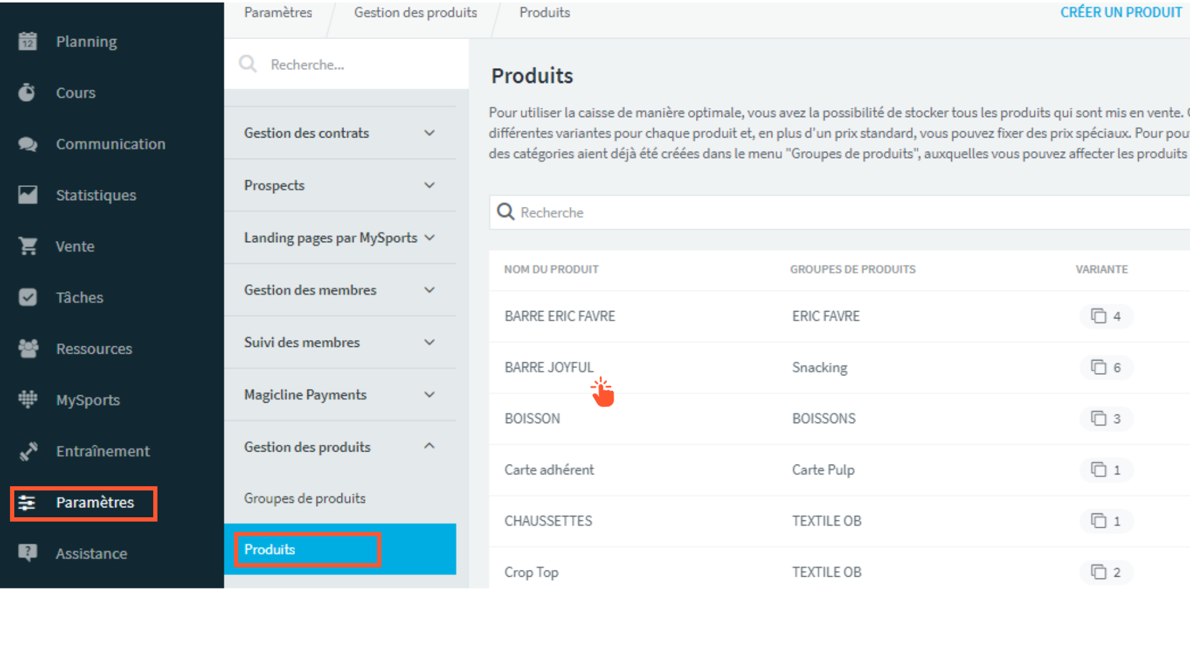The height and width of the screenshot is (669, 1190).
Task: Collapse Gestion des produits chevron
Action: [430, 446]
